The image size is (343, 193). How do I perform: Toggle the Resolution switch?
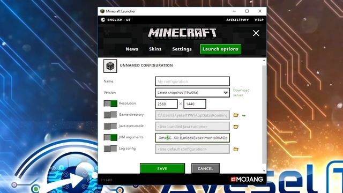[x=110, y=103]
